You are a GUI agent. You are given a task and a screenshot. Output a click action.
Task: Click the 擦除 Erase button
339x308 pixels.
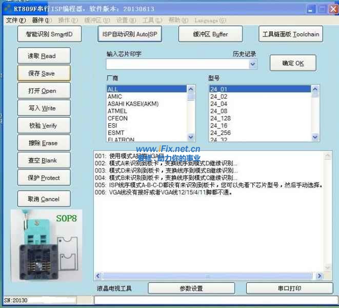coord(44,143)
